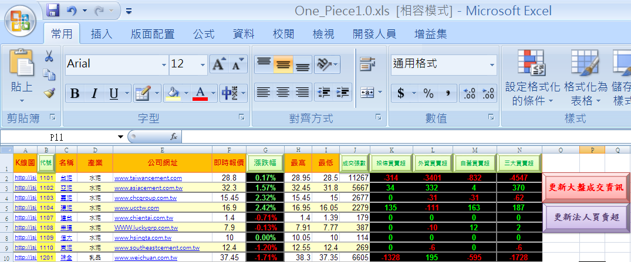Screen dimensions: 631x262
Task: Undo the last action
Action: (x=72, y=11)
